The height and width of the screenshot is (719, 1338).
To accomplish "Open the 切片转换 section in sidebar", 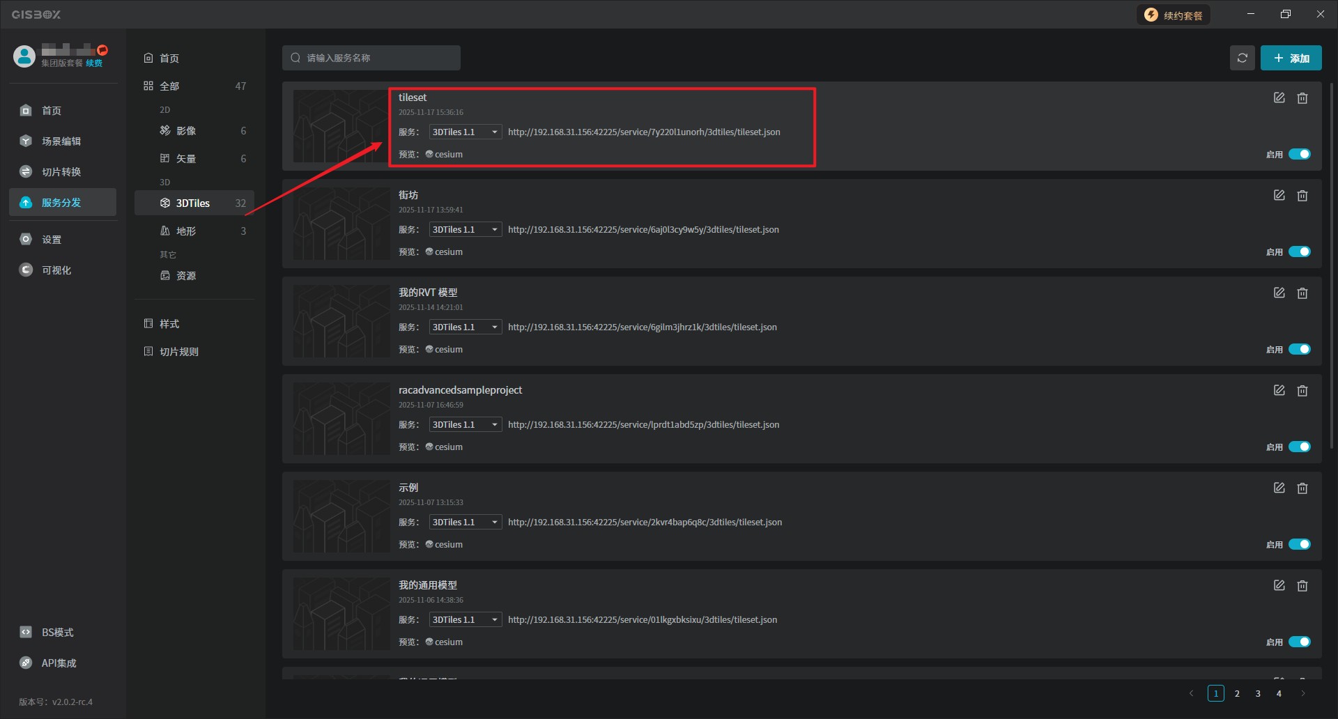I will 61,172.
